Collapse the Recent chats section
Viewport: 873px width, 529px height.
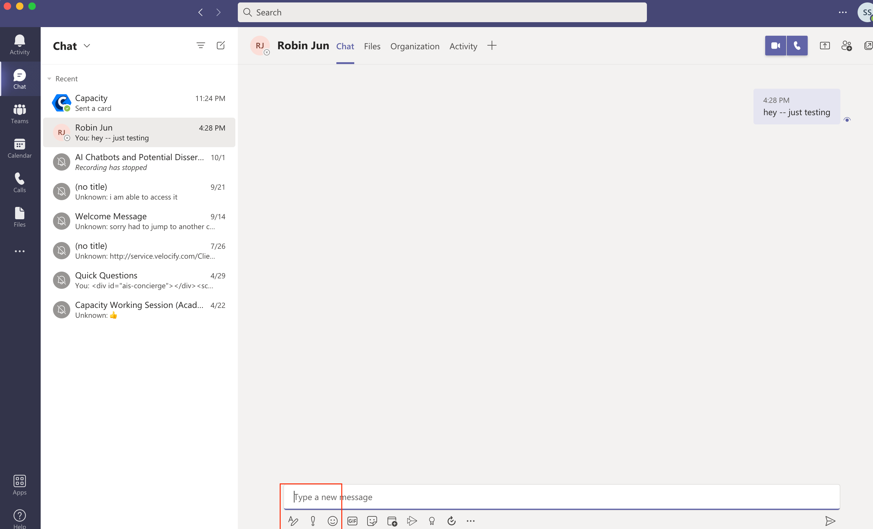(x=49, y=79)
